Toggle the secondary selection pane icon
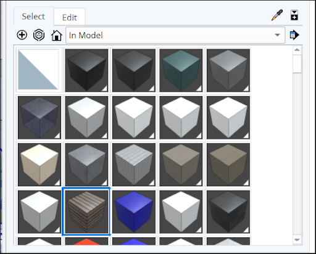Screen dimensions: 316x254 [294, 15]
